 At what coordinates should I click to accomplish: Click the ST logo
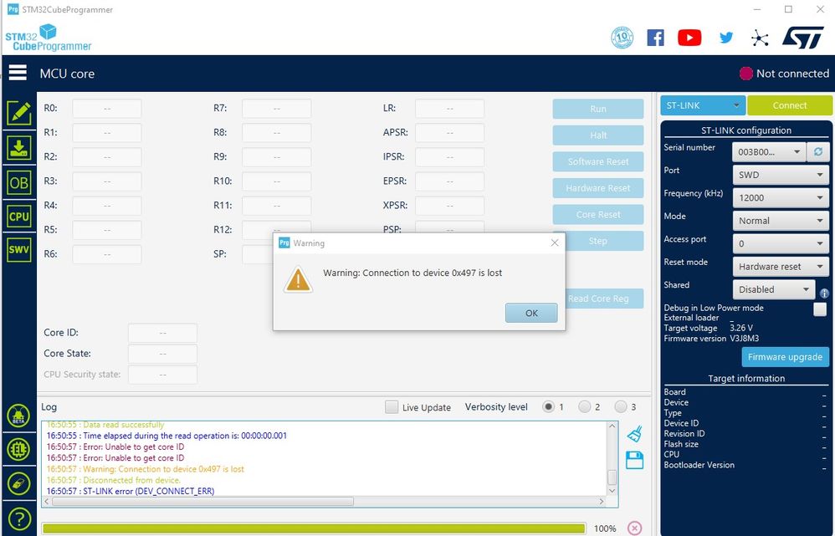803,38
